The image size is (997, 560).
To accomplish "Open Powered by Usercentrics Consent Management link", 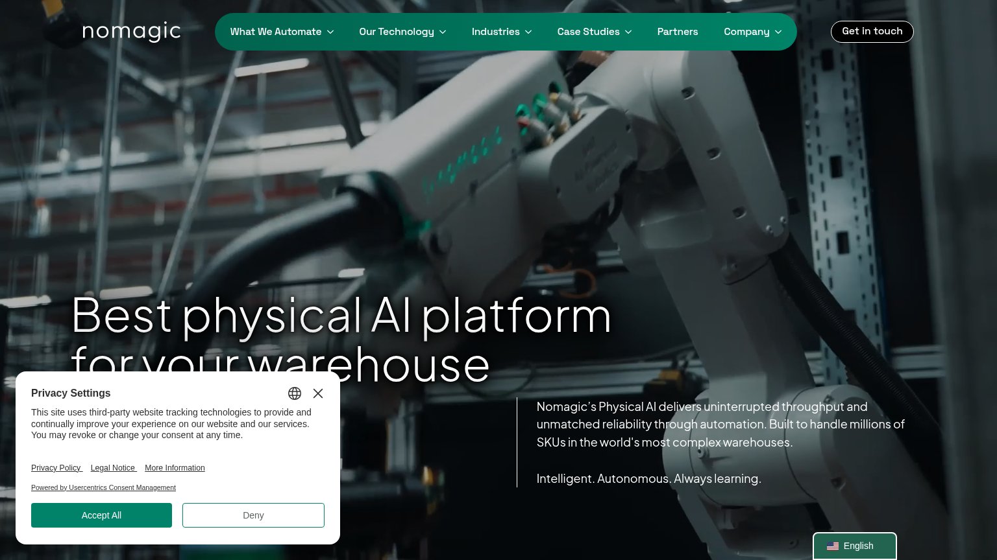I will pyautogui.click(x=103, y=487).
